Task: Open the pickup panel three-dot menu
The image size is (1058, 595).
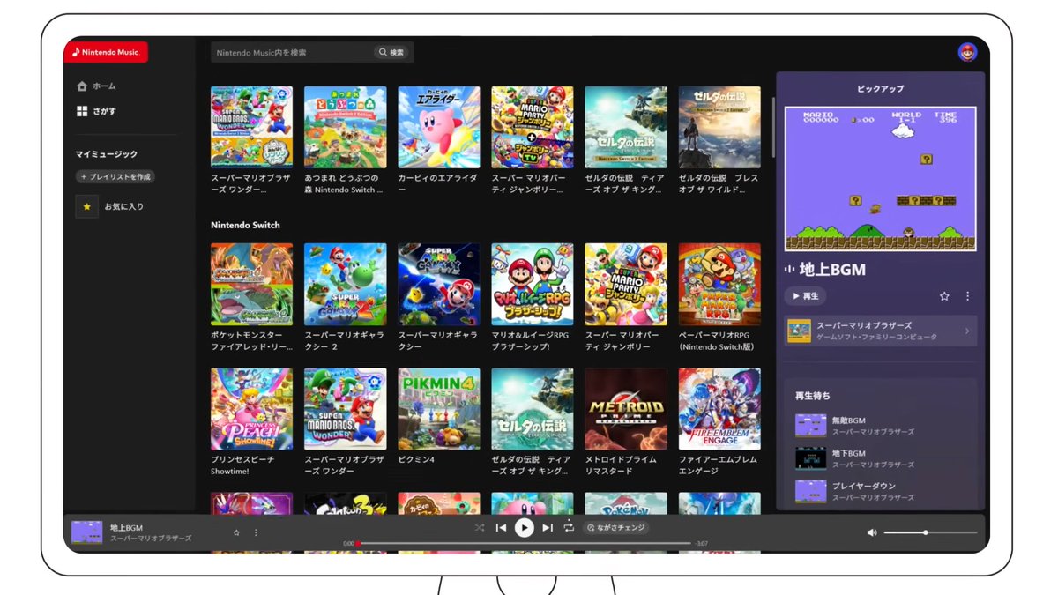Action: 967,296
